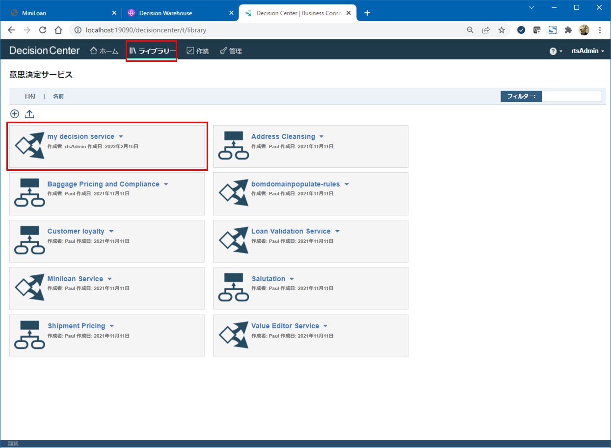Screen dimensions: 611x448
Task: Open the Shipment Pricing link
Action: pyautogui.click(x=77, y=326)
